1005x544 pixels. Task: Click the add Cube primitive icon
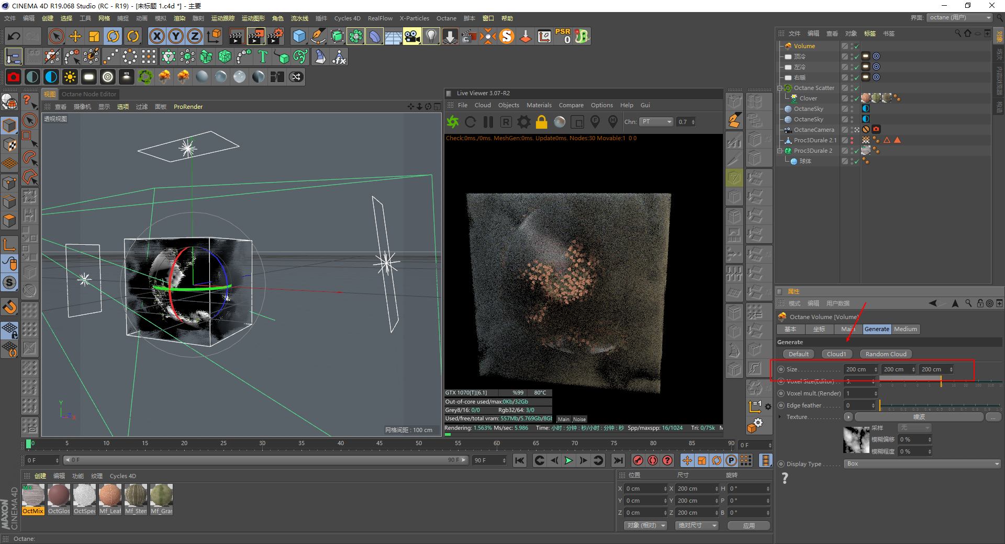[299, 36]
